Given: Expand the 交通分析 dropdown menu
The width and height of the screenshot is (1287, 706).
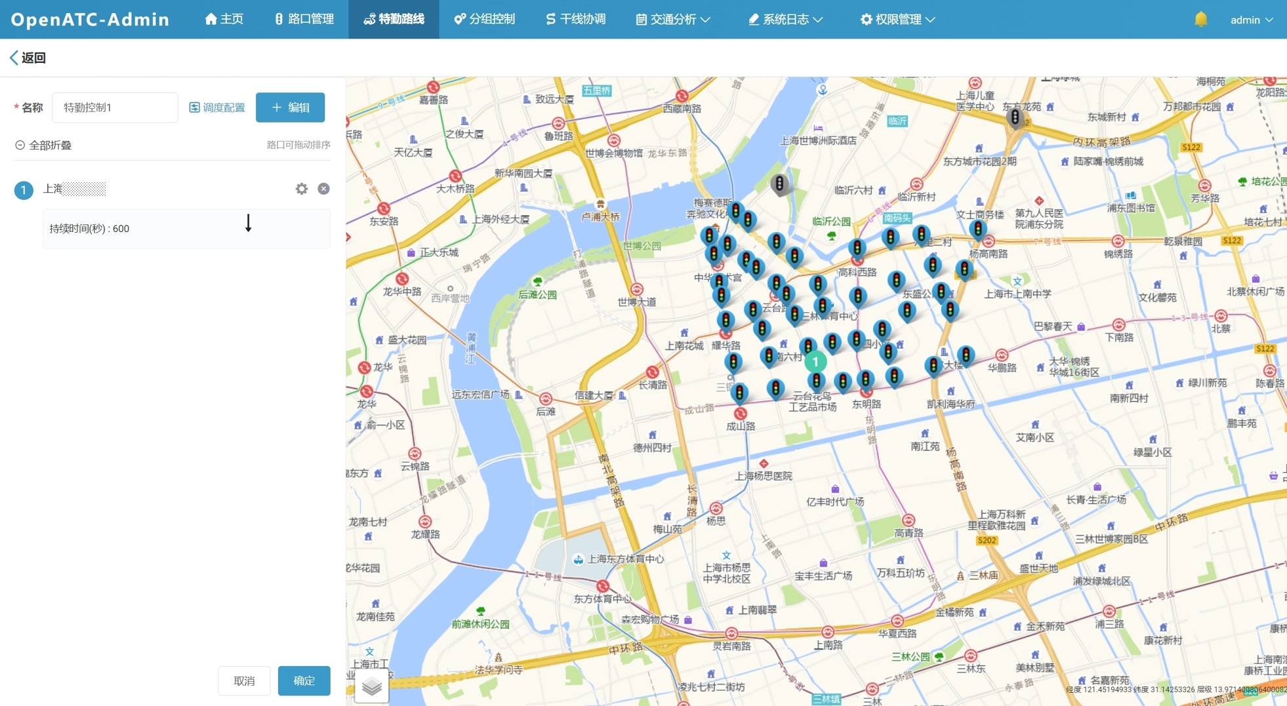Looking at the screenshot, I should (672, 20).
